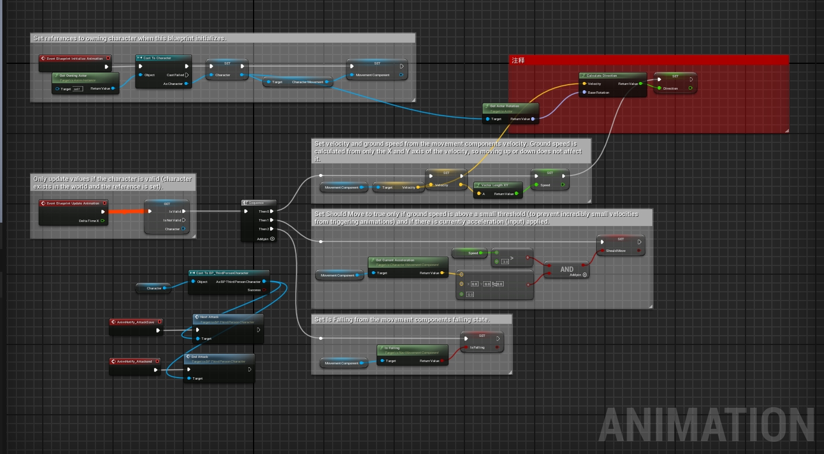Click the Object input pin on Cast To Character

click(141, 75)
